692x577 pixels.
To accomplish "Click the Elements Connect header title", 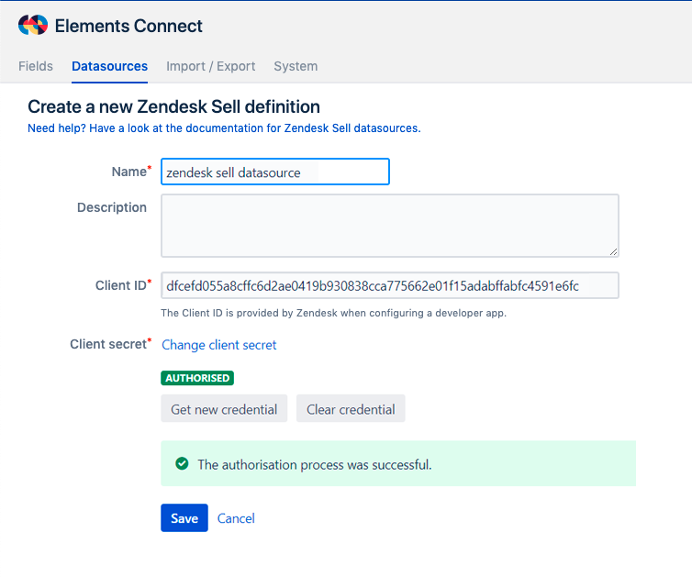I will point(128,26).
